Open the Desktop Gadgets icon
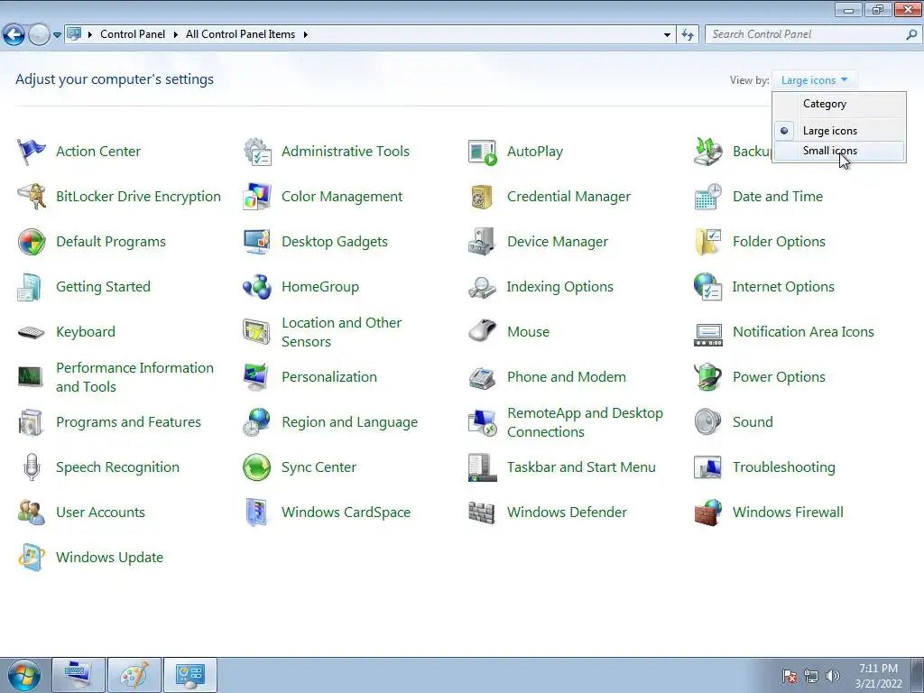Screen dimensions: 924x693 click(x=257, y=242)
